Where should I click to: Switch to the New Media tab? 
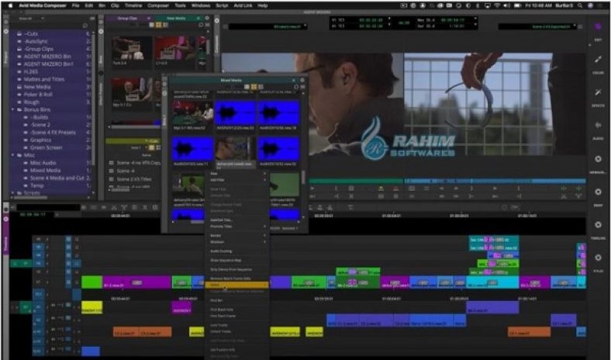click(x=178, y=19)
